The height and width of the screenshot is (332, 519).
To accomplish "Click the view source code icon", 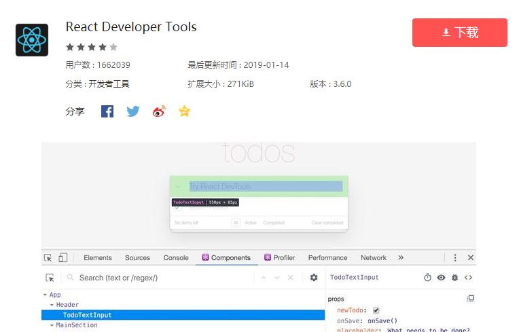I will click(468, 278).
